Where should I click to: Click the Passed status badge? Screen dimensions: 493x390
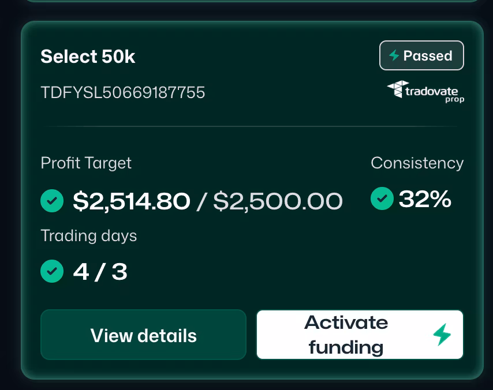point(421,55)
